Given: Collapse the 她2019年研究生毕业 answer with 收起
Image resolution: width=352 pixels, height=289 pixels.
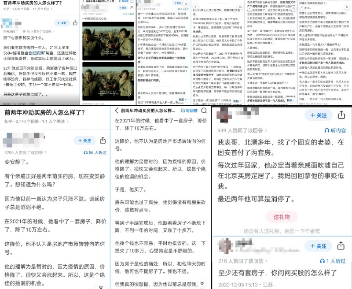Looking at the screenshot, I should click(237, 101).
